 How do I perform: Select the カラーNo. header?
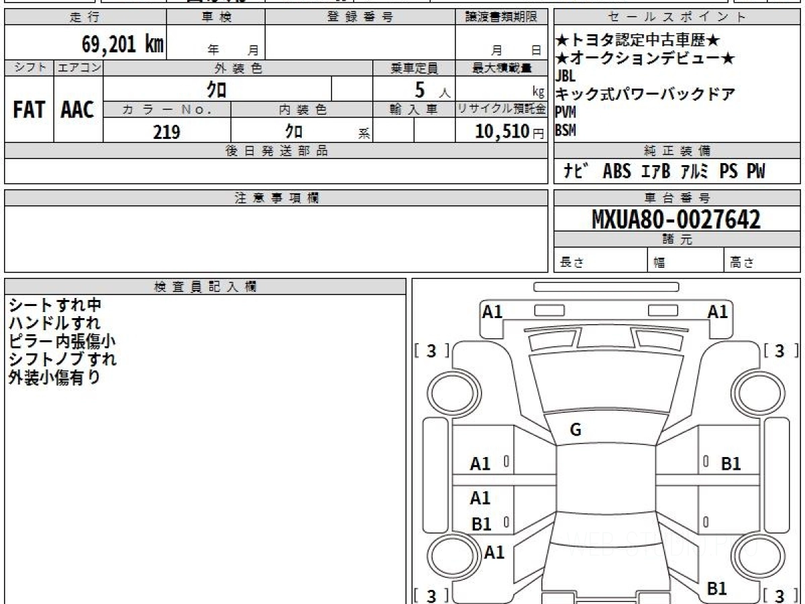pos(167,109)
